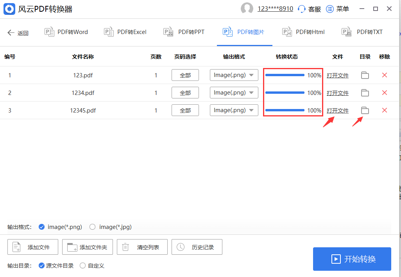Select file name 1234.pdf
Screen dimensions: 401x277
click(x=83, y=93)
